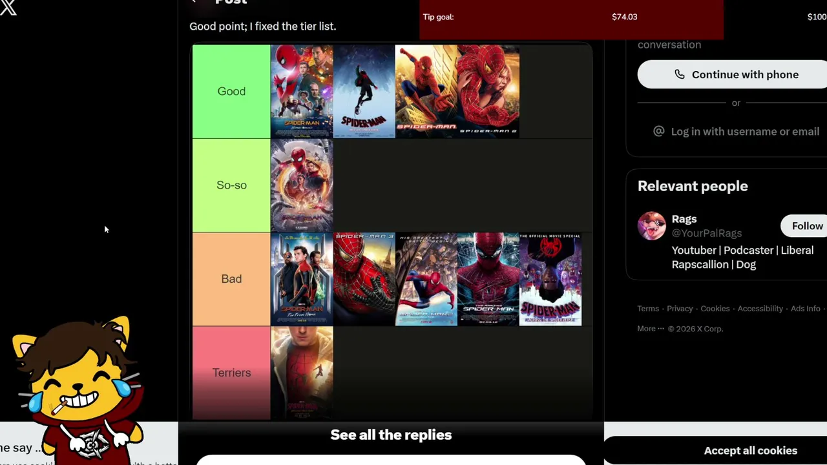Continue with phone sign-in

coord(735,74)
